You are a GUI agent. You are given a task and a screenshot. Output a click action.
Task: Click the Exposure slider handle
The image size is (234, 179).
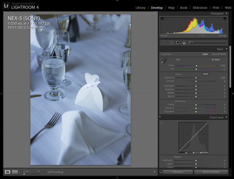pyautogui.click(x=196, y=78)
